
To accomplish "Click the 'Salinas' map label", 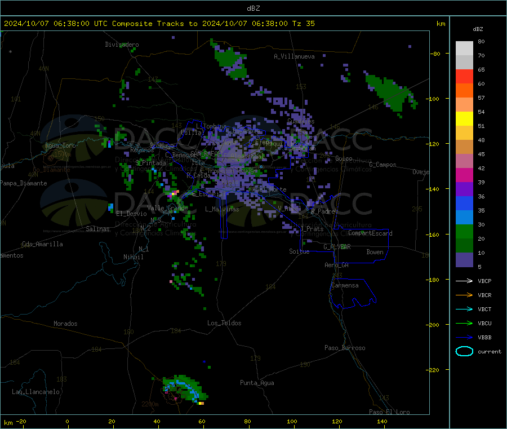I will 97,229.
